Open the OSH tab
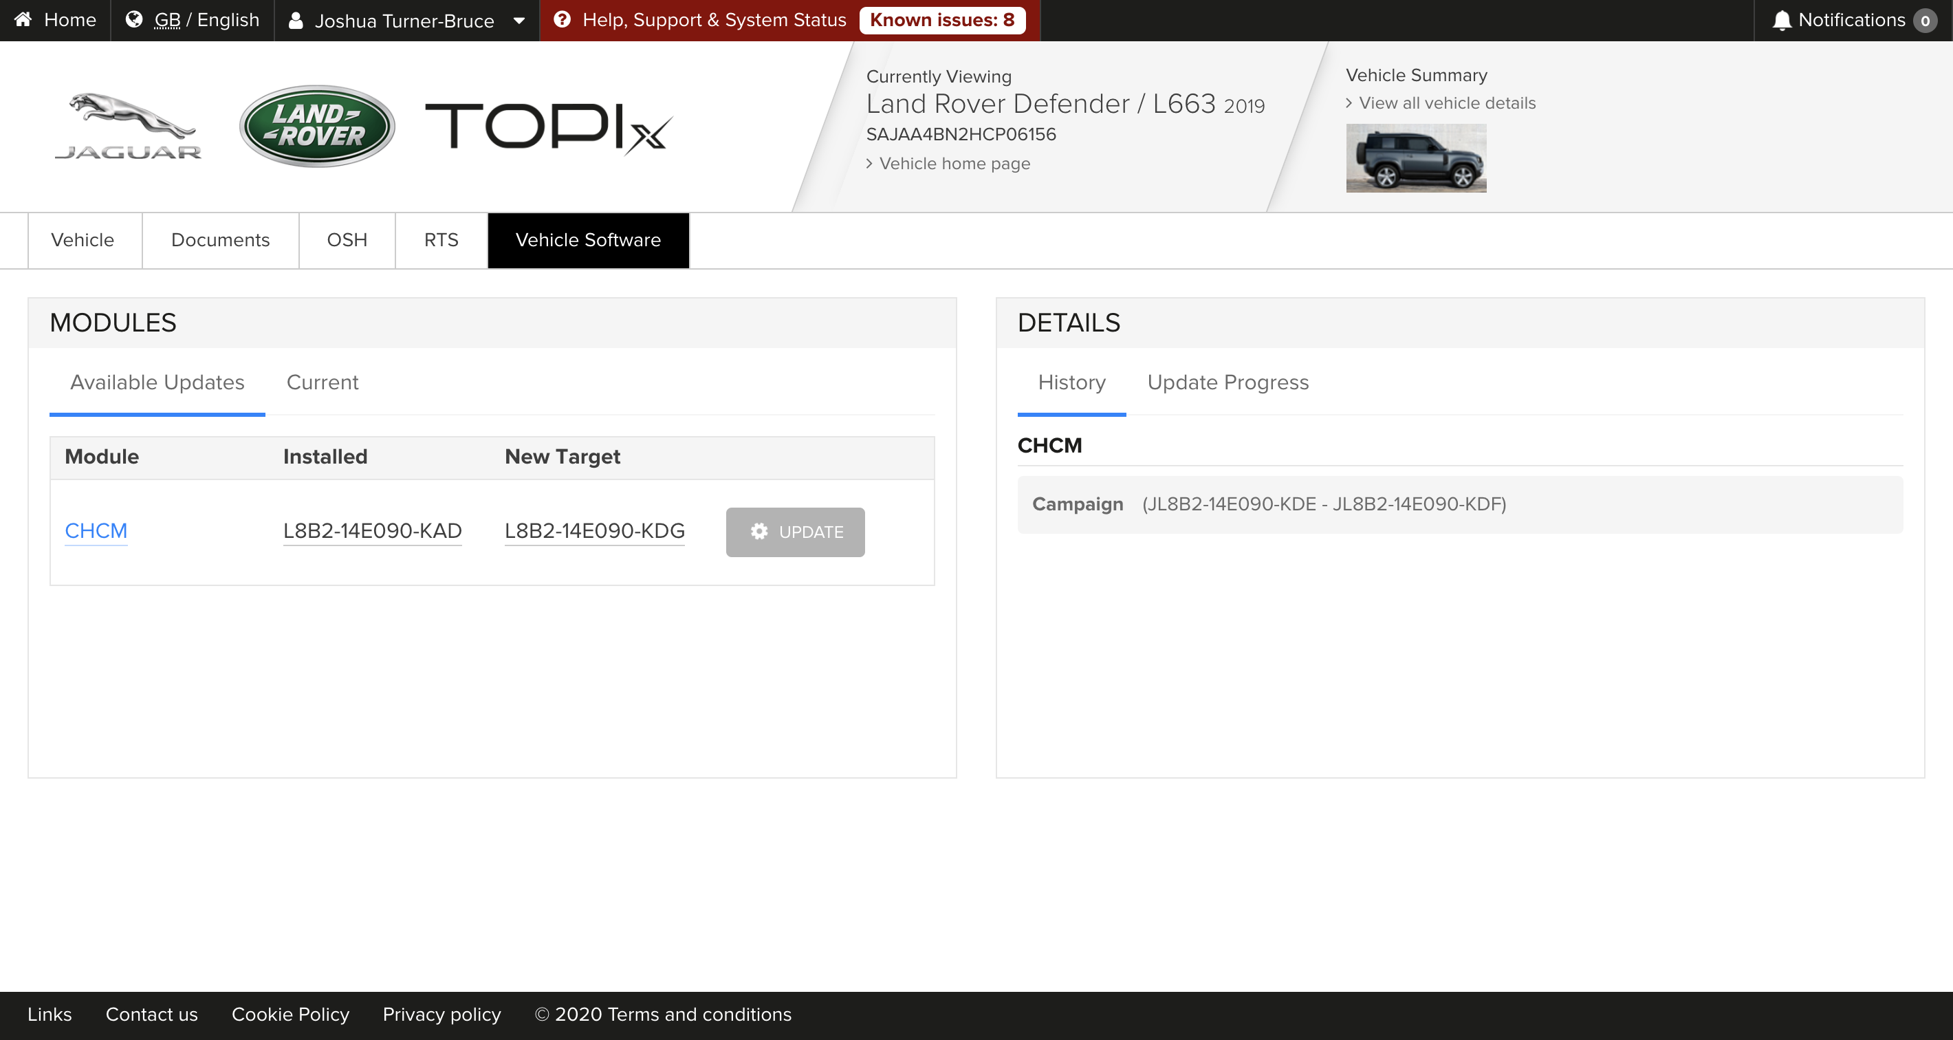 tap(347, 241)
